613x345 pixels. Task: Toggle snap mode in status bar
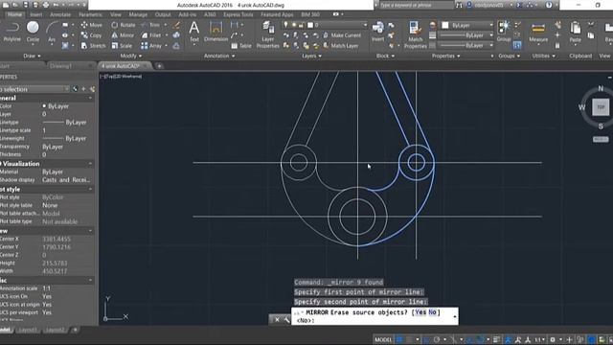point(410,339)
